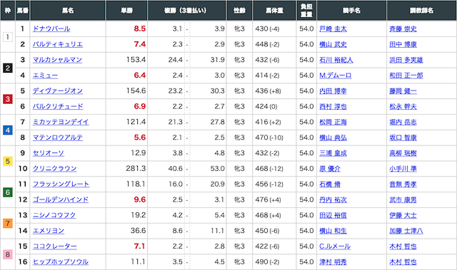Open trainer link 伊藤 大士
This screenshot has width=457, height=270.
coord(403,215)
